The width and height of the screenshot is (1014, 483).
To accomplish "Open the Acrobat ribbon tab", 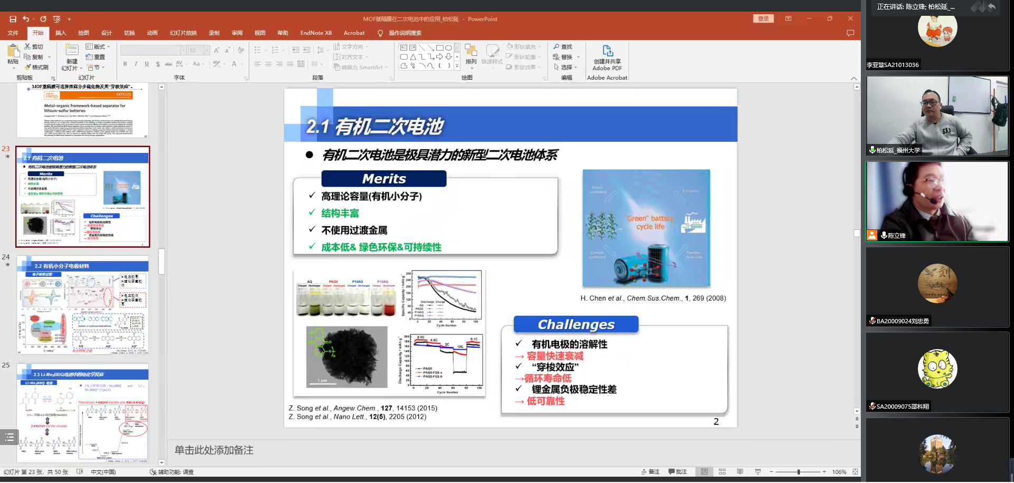I will coord(354,33).
